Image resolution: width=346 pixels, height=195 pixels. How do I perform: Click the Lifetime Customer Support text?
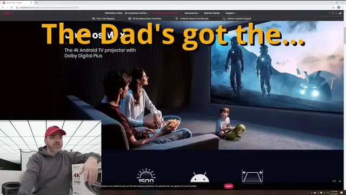click(x=239, y=18)
